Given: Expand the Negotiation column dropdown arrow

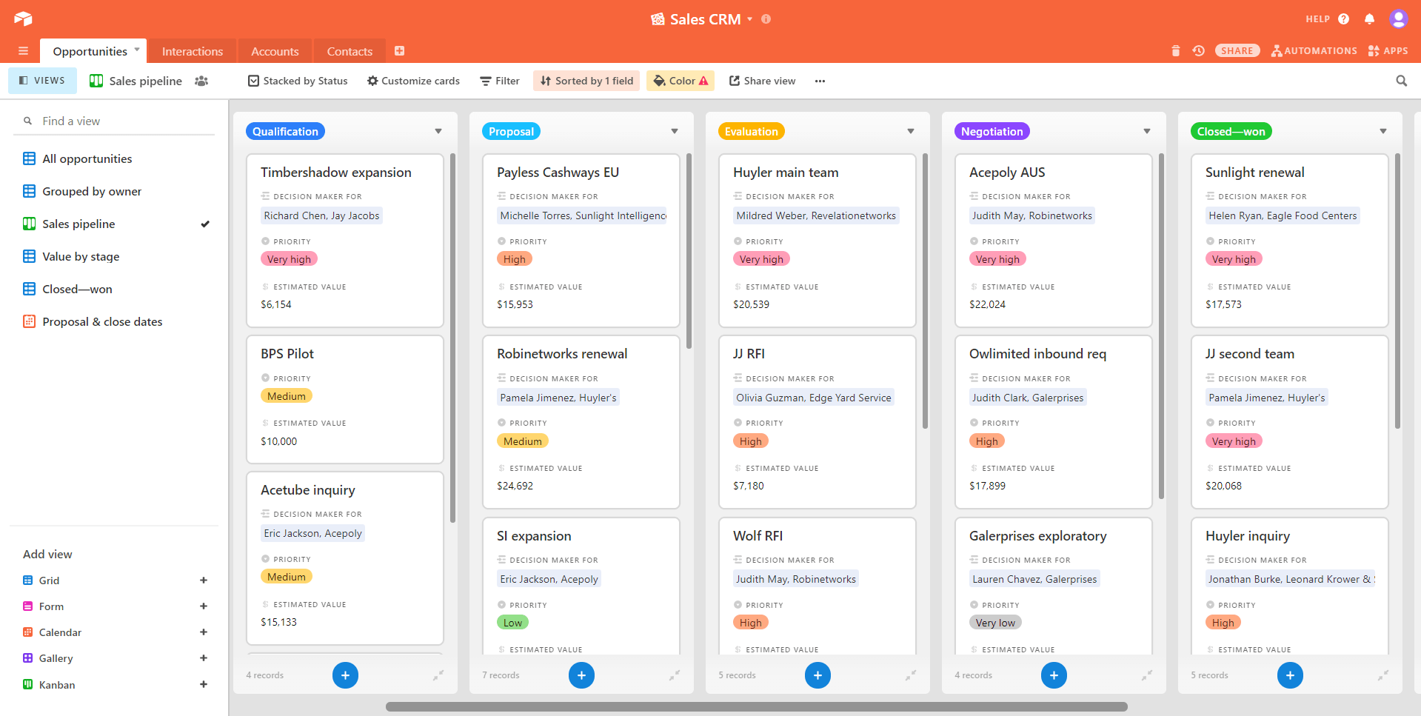Looking at the screenshot, I should [x=1146, y=131].
